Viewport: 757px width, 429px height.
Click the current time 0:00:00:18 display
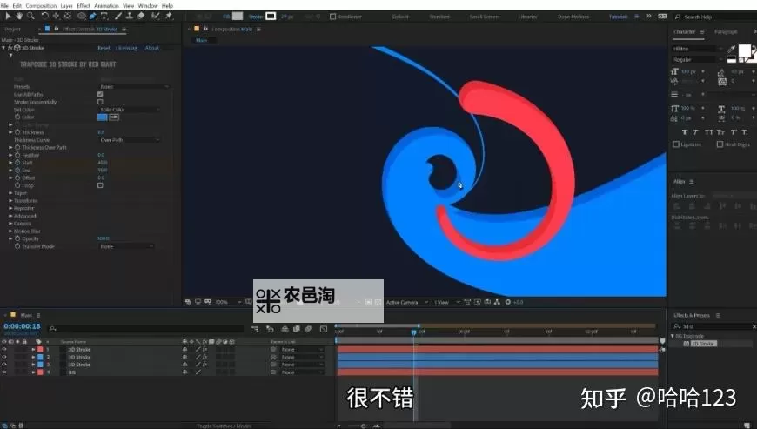[23, 326]
